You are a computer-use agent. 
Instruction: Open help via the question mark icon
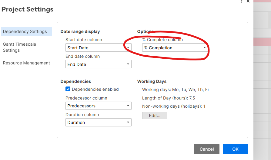click(241, 1)
